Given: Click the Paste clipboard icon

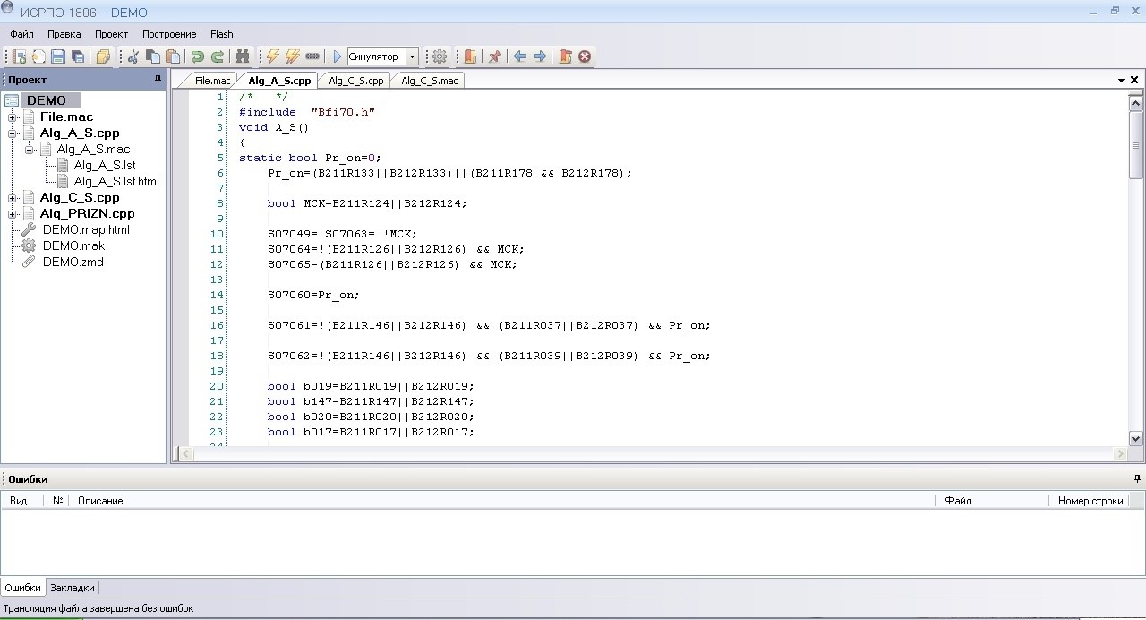Looking at the screenshot, I should 173,56.
